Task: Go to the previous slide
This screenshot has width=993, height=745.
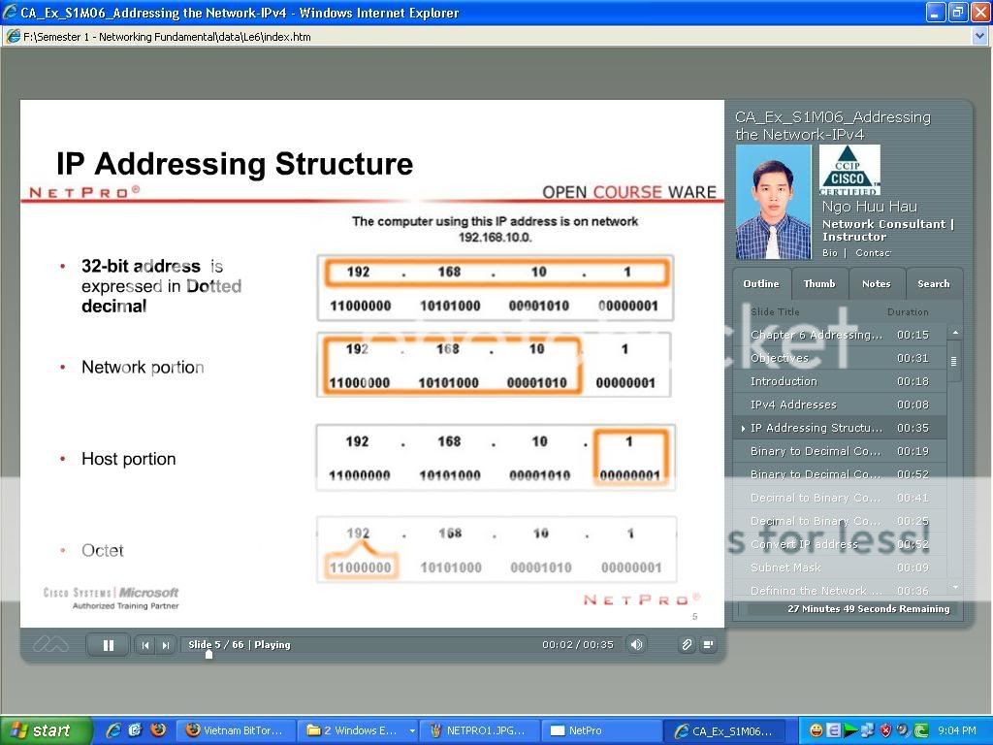Action: [145, 645]
